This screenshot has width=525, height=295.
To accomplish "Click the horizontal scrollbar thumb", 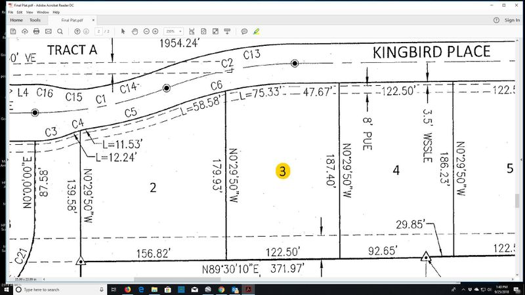I will point(177,279).
